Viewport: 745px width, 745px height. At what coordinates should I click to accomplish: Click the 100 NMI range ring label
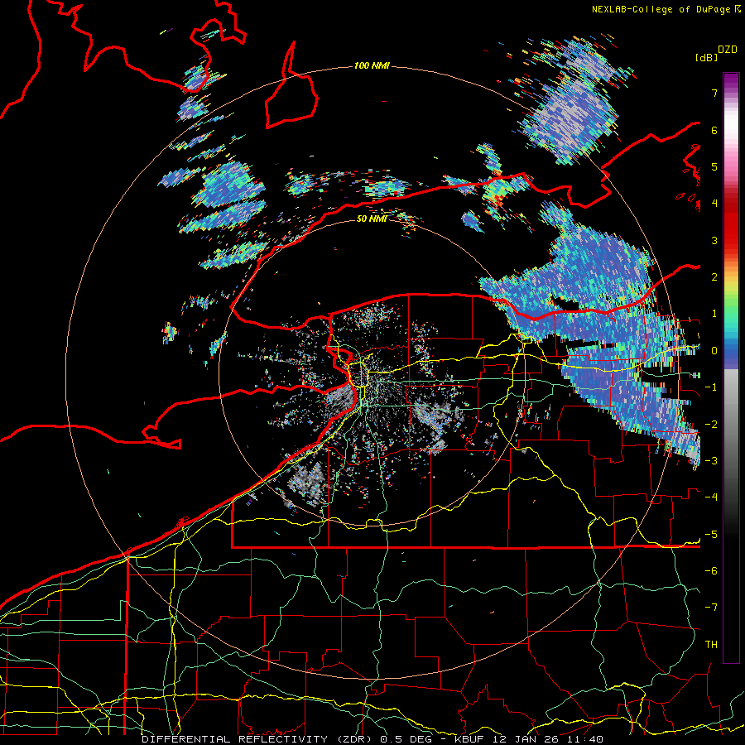[x=372, y=65]
